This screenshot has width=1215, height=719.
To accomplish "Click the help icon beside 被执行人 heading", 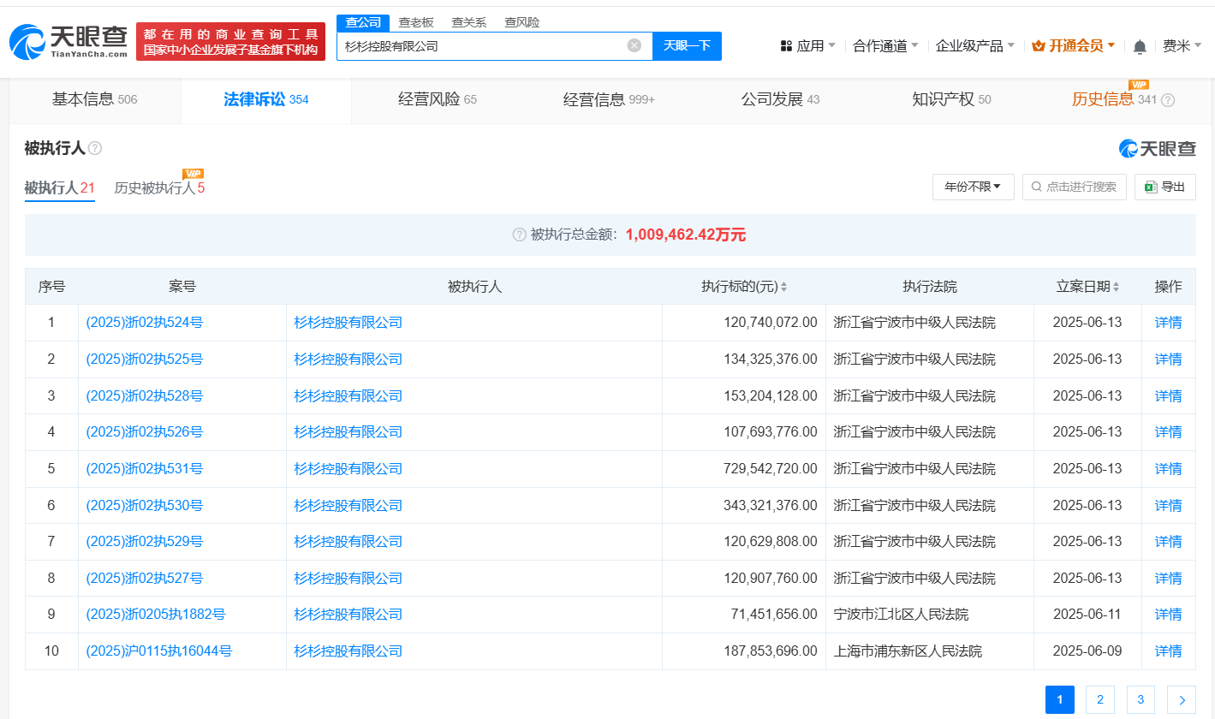I will 95,148.
